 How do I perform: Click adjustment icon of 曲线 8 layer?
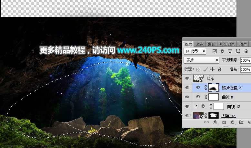(198, 97)
